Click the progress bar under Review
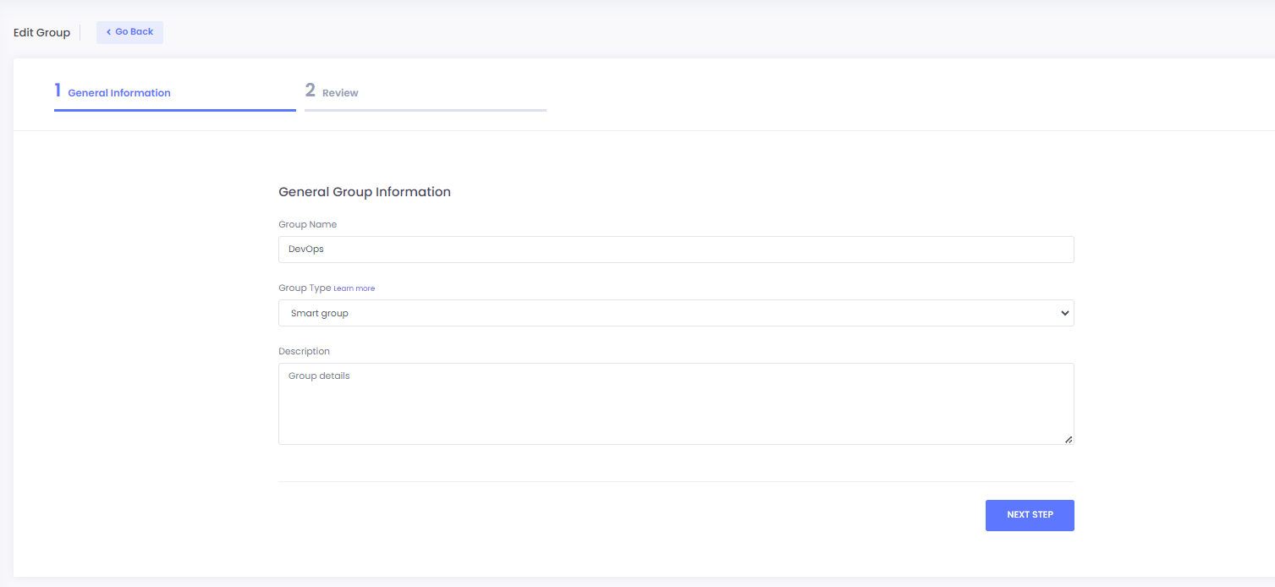 click(x=425, y=110)
